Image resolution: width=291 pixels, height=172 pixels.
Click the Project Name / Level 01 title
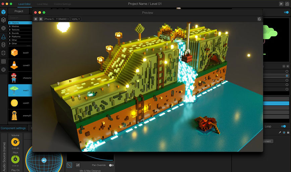(145, 4)
